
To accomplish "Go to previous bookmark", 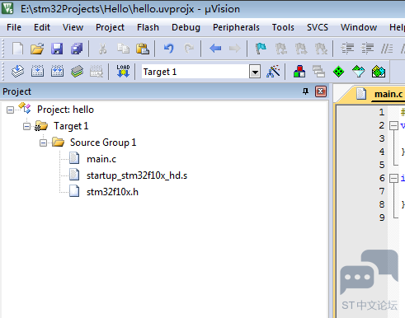I will click(280, 49).
